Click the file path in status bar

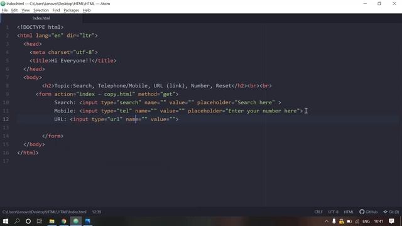point(45,212)
